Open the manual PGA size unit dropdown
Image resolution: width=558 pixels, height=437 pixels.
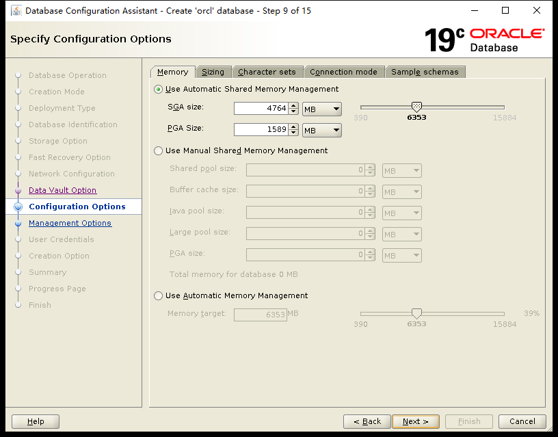point(402,256)
